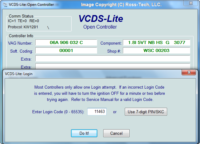Click the VCDS-Lite app icon in title bar

pyautogui.click(x=5, y=5)
